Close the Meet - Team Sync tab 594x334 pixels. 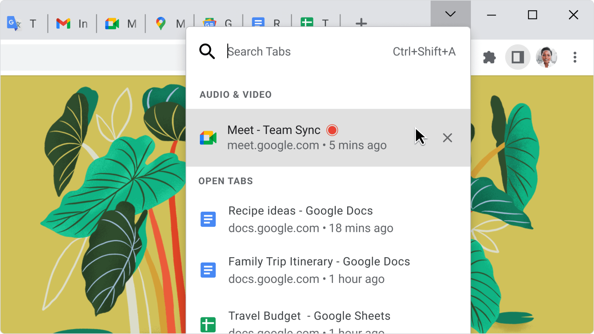(447, 138)
